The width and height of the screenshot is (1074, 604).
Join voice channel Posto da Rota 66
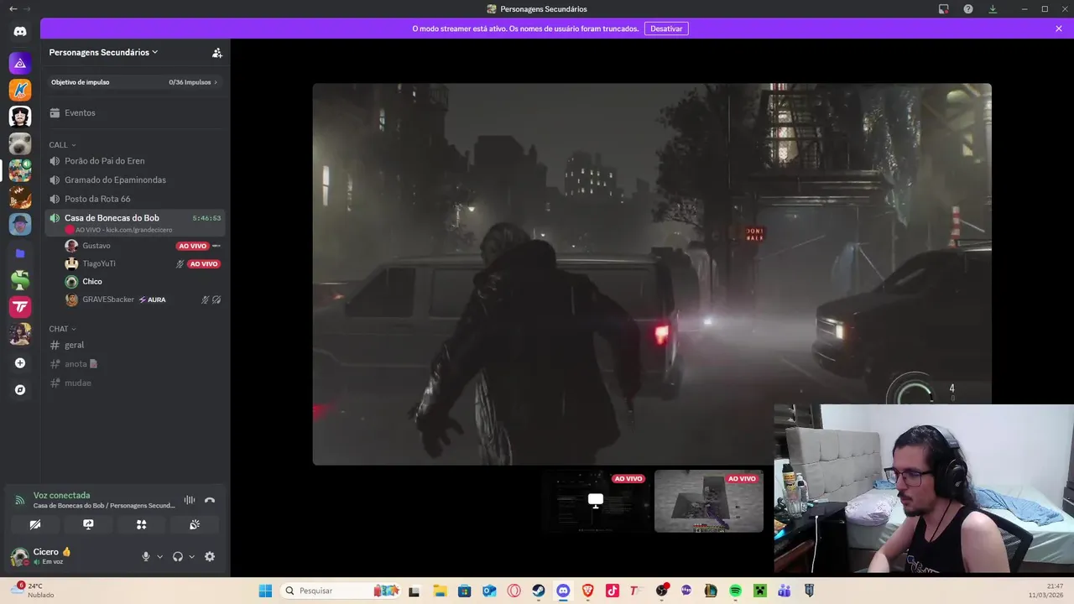point(135,199)
